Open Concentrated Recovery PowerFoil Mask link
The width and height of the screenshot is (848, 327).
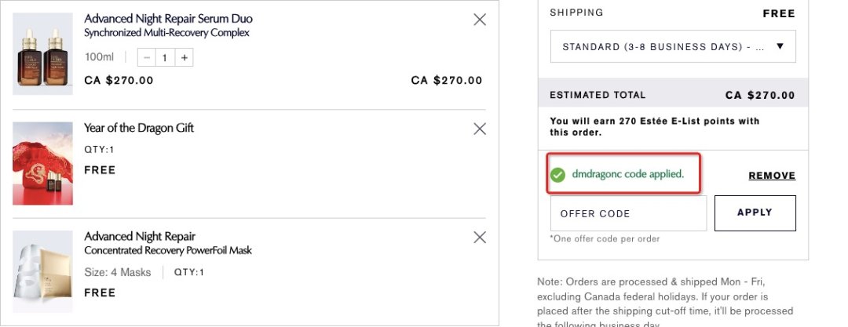pyautogui.click(x=168, y=250)
